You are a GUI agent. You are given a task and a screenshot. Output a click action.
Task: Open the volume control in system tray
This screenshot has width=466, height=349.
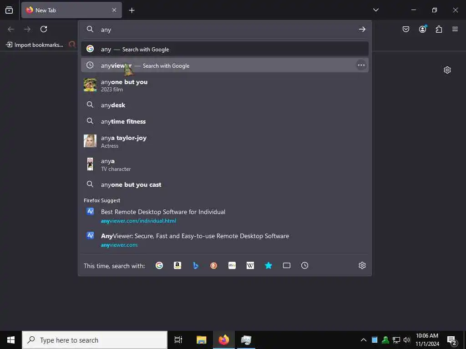pyautogui.click(x=407, y=340)
